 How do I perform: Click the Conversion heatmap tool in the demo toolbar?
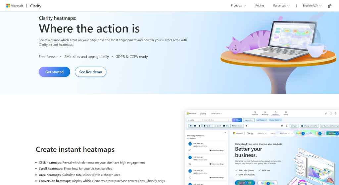point(237,126)
